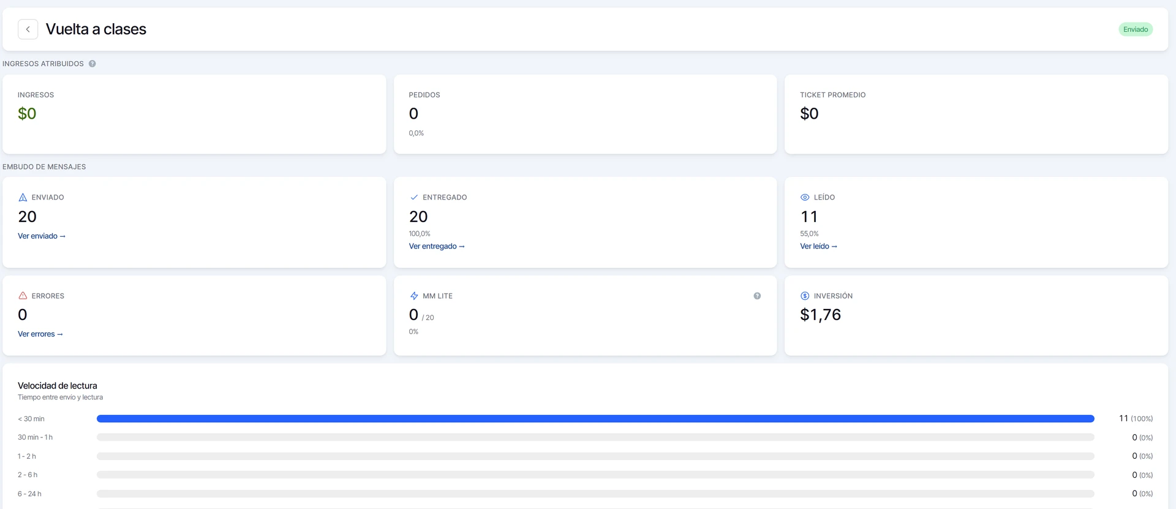Click the Entregado checkmark icon
The image size is (1176, 509).
414,198
